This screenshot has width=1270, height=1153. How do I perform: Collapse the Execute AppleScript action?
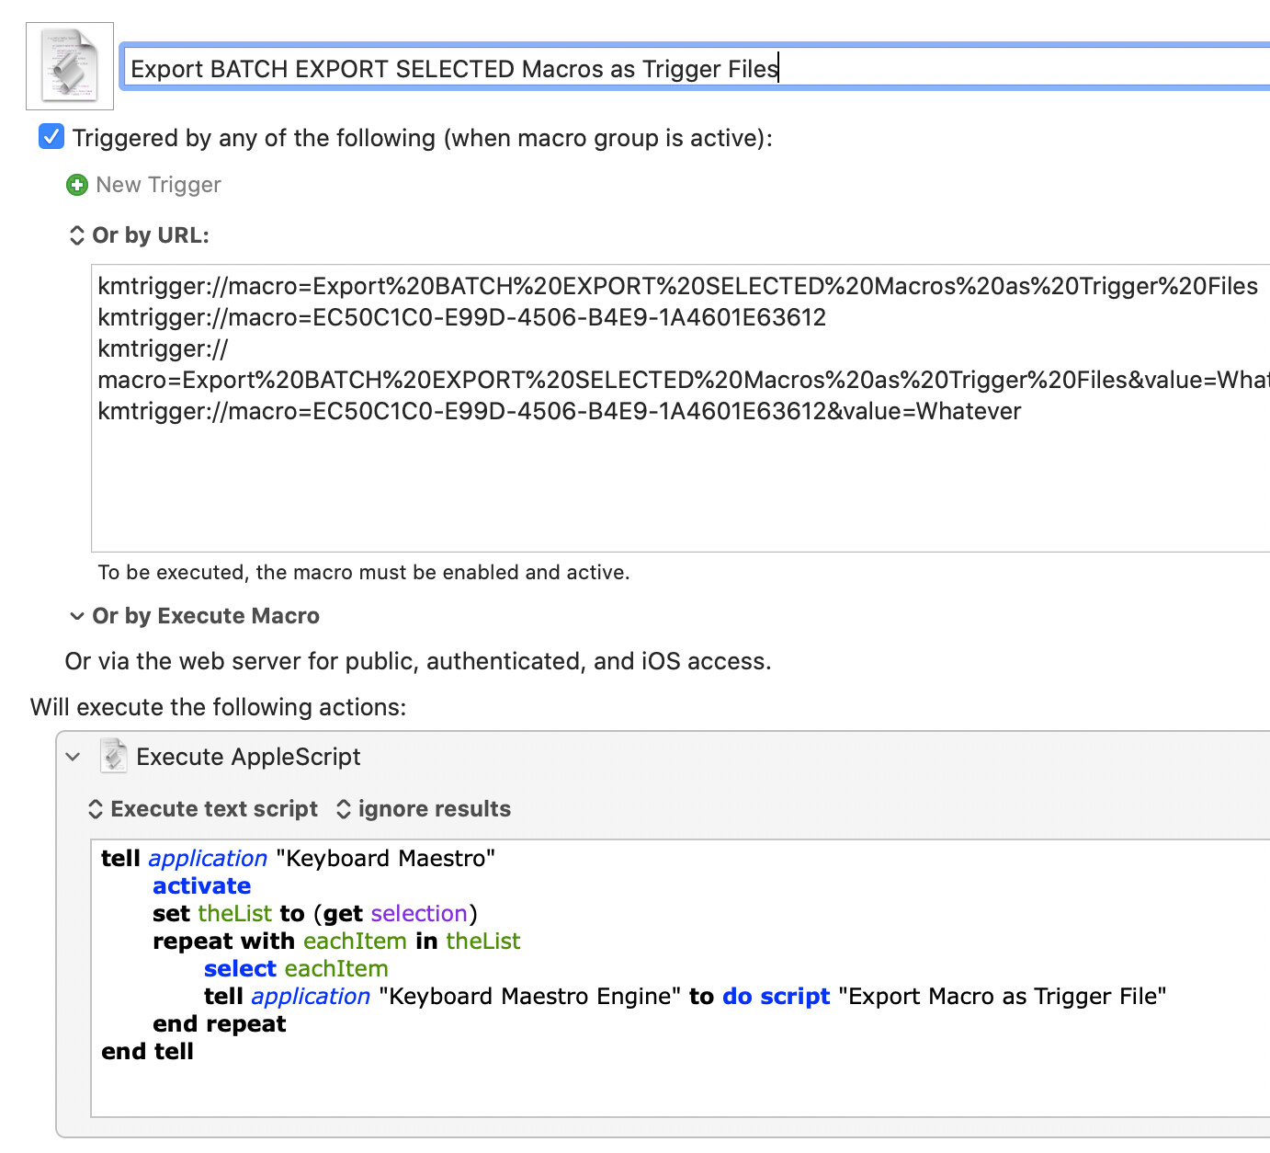[x=74, y=757]
